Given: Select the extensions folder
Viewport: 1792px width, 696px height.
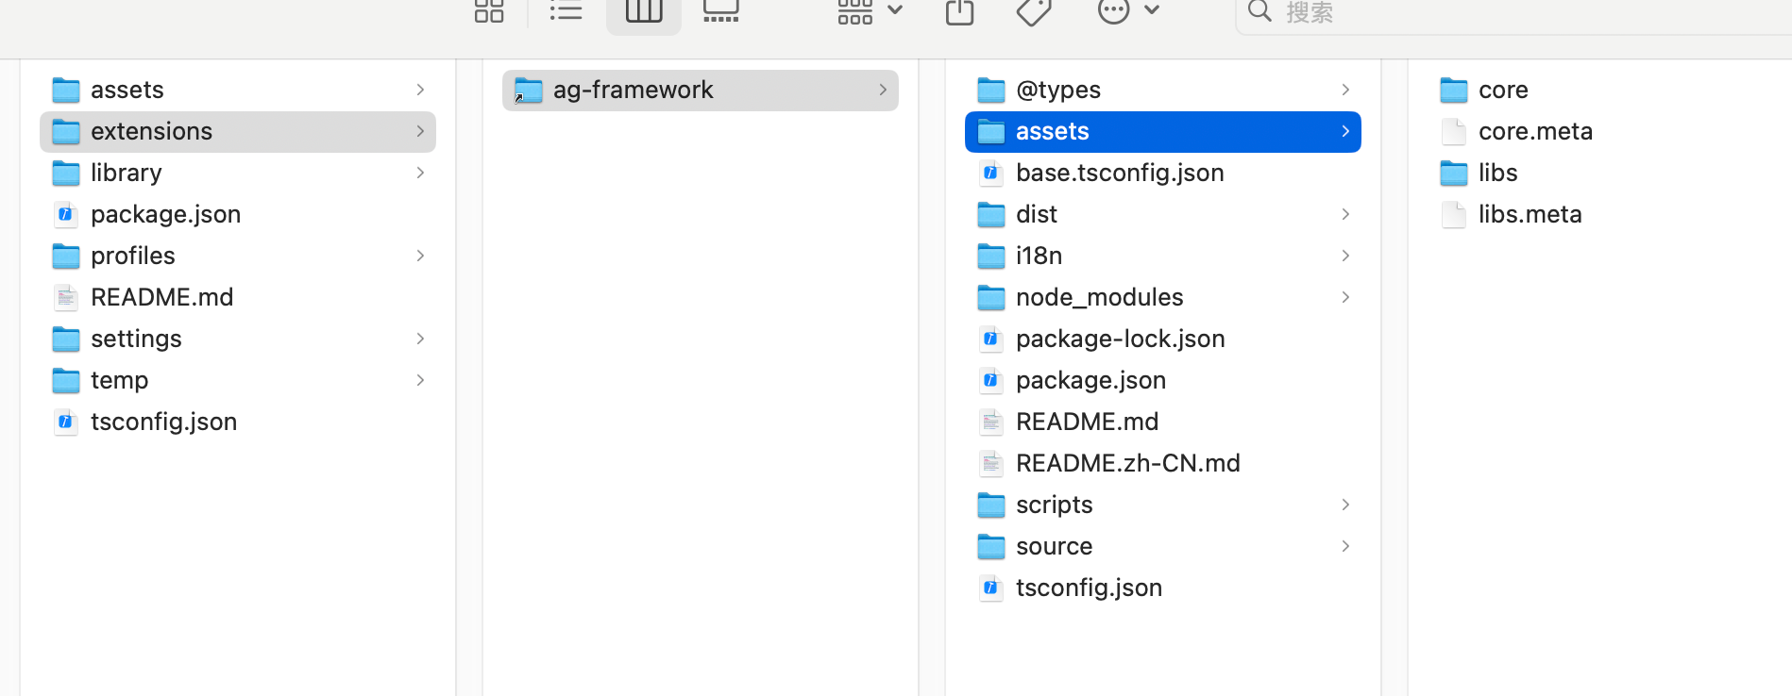Looking at the screenshot, I should (x=151, y=131).
